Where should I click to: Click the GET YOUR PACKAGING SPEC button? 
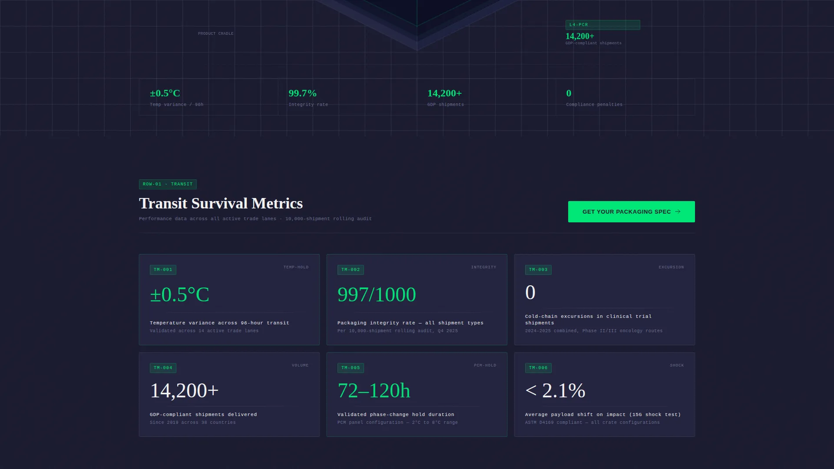coord(631,211)
